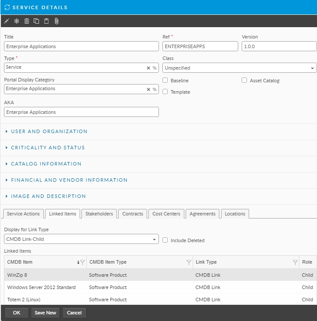Click the collapse arrows toolbar icon
The height and width of the screenshot is (321, 317).
pos(7,21)
